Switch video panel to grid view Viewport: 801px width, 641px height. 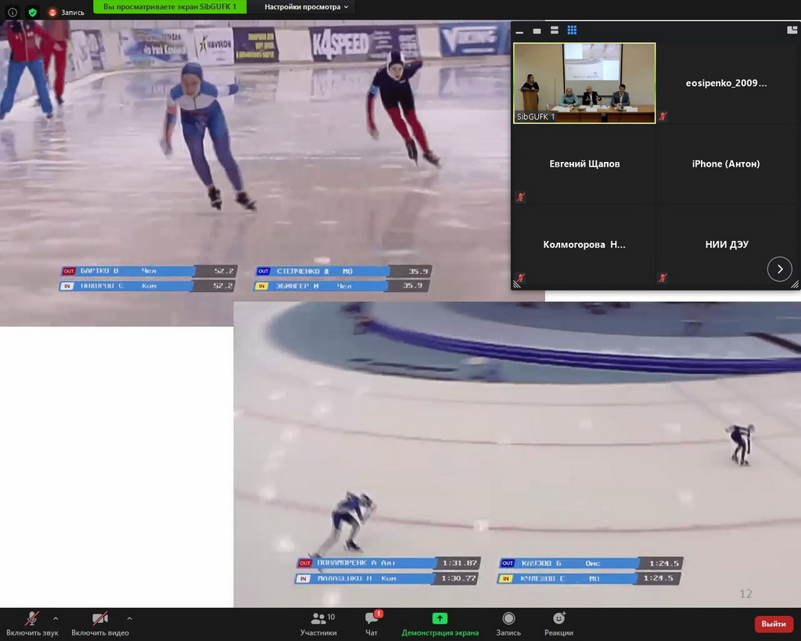[x=572, y=31]
